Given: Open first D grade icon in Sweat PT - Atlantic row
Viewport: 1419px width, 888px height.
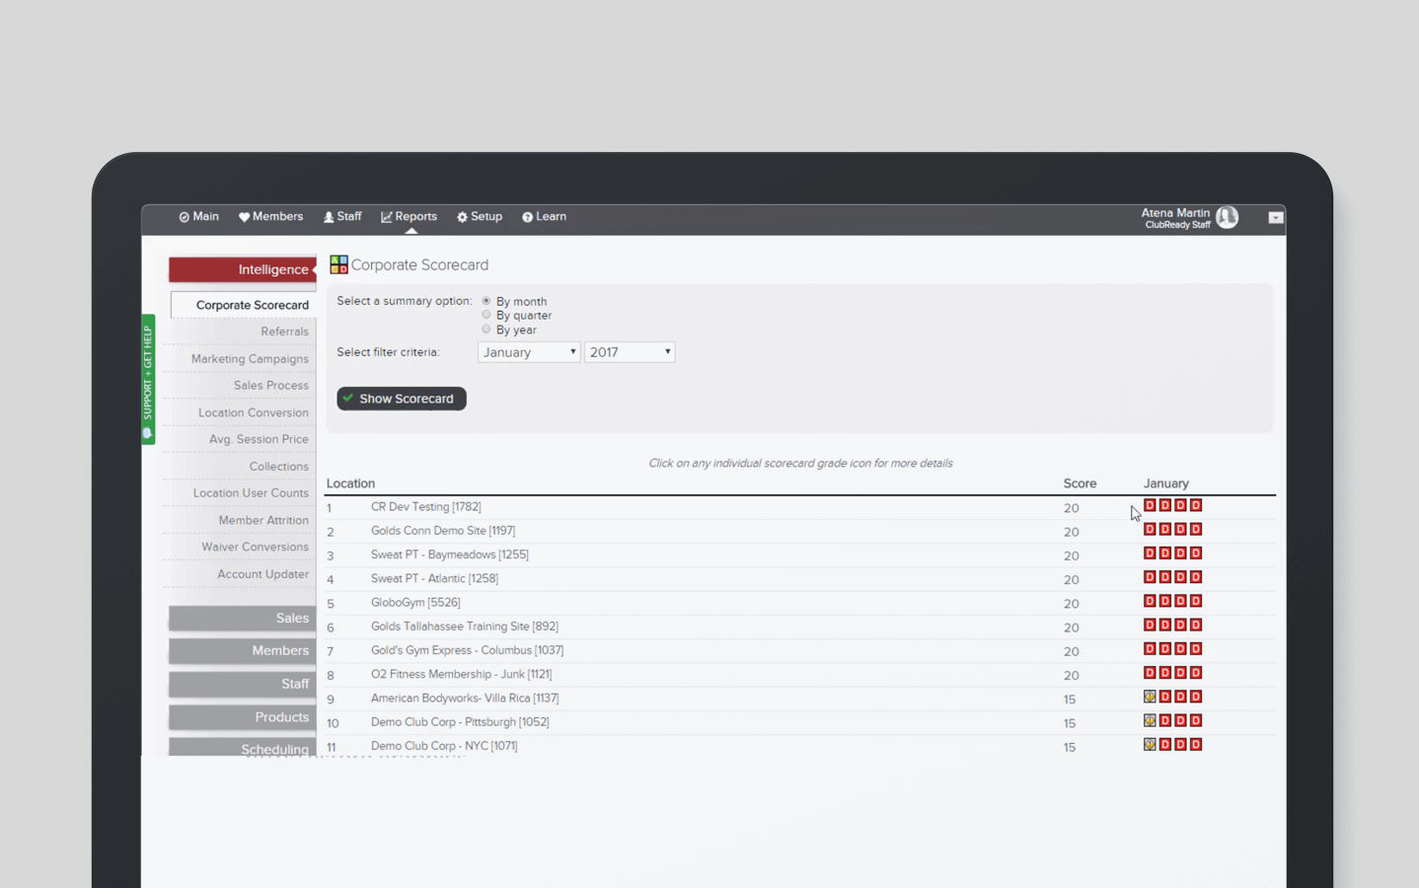Looking at the screenshot, I should [1150, 577].
